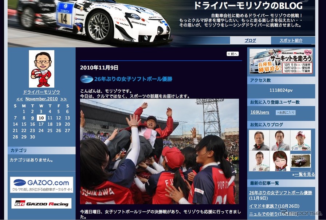This screenshot has width=326, height=220.
Task: Click the Morizo cartoon avatar image
Action: pyautogui.click(x=42, y=69)
